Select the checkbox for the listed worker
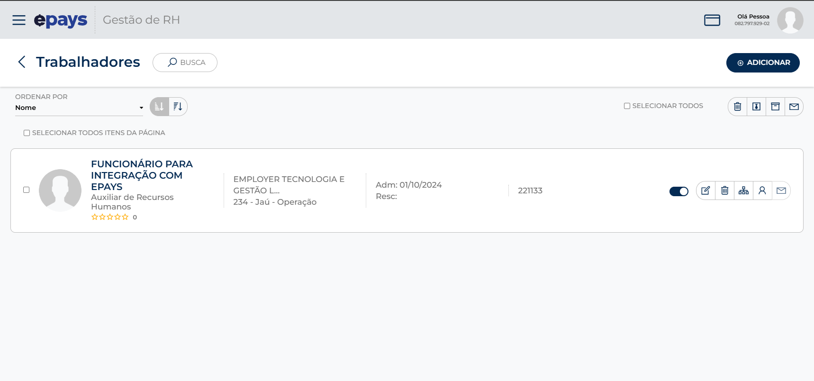The width and height of the screenshot is (814, 381). click(x=26, y=190)
